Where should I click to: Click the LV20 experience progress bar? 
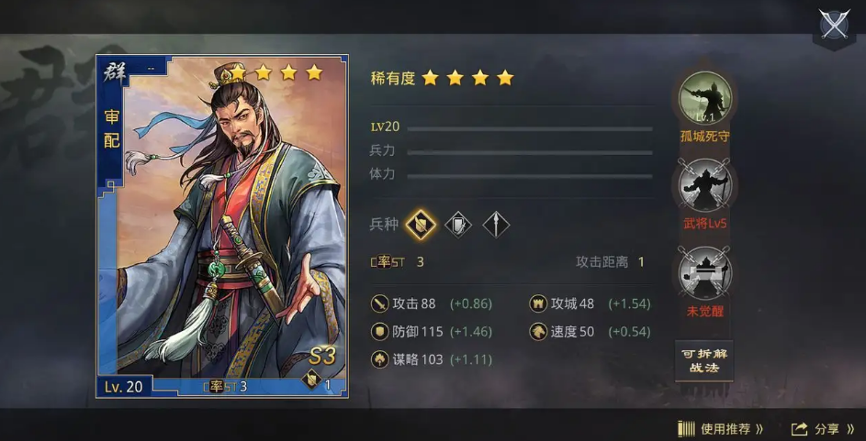point(530,129)
